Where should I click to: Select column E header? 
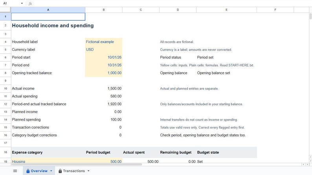[226, 10]
